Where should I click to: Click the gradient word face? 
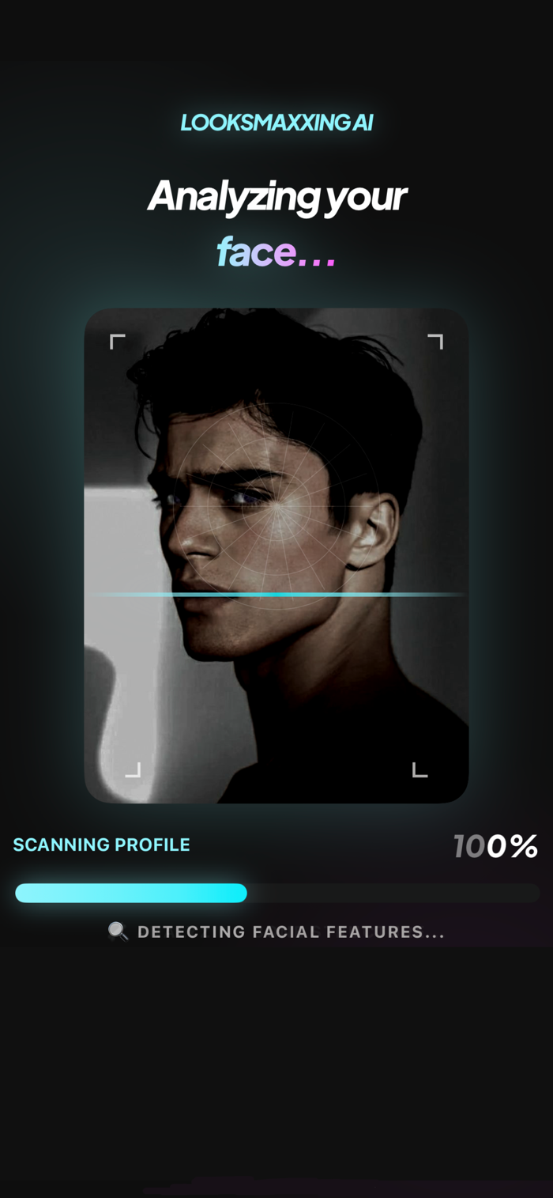coord(256,251)
